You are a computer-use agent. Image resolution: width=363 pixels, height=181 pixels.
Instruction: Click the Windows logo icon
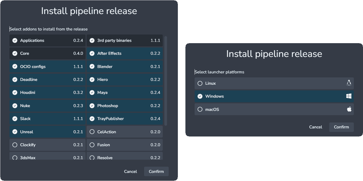coord(349,96)
